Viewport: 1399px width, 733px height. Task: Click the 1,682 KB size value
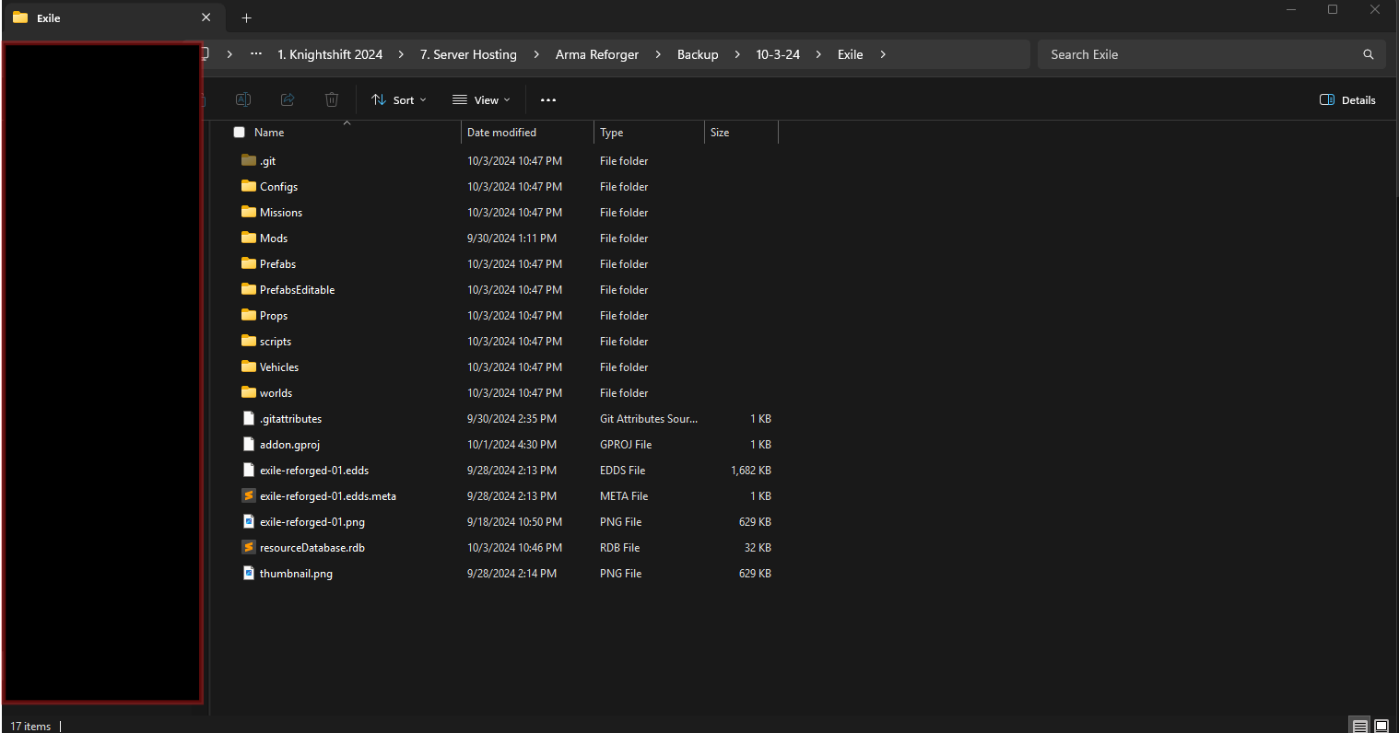(x=751, y=470)
